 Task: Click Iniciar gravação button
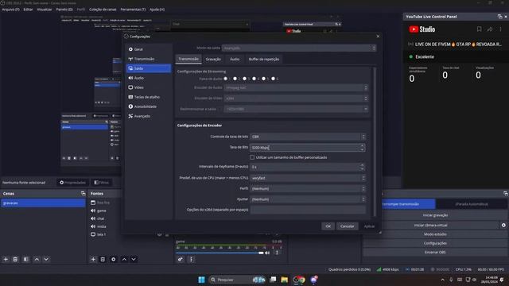(435, 215)
